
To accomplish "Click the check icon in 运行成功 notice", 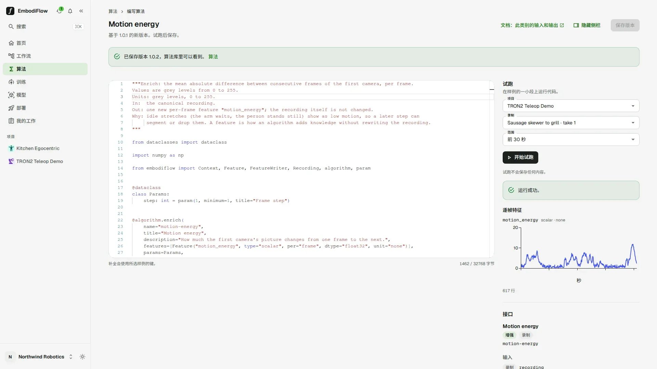I will tap(511, 190).
